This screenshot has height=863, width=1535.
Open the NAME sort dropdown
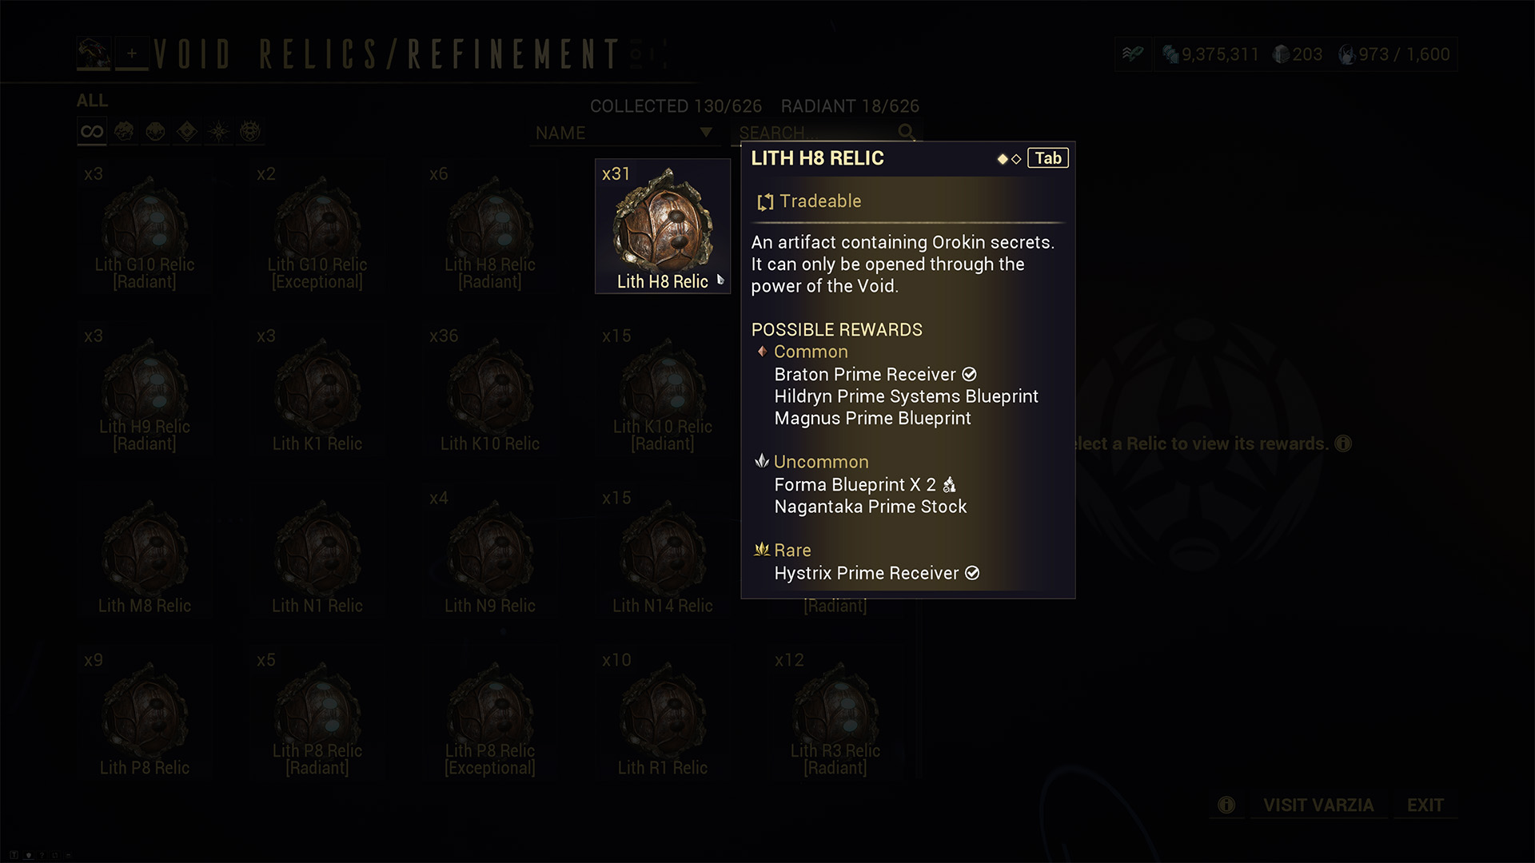(x=624, y=133)
